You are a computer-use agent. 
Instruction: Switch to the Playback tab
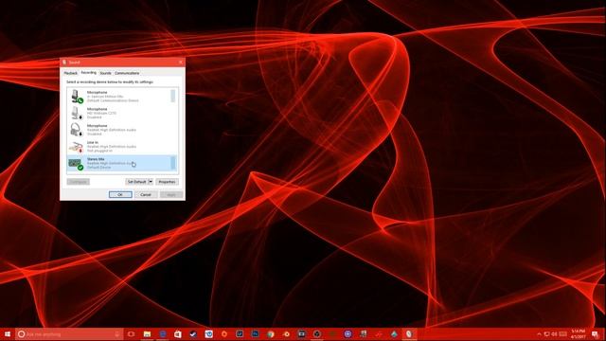[x=70, y=73]
